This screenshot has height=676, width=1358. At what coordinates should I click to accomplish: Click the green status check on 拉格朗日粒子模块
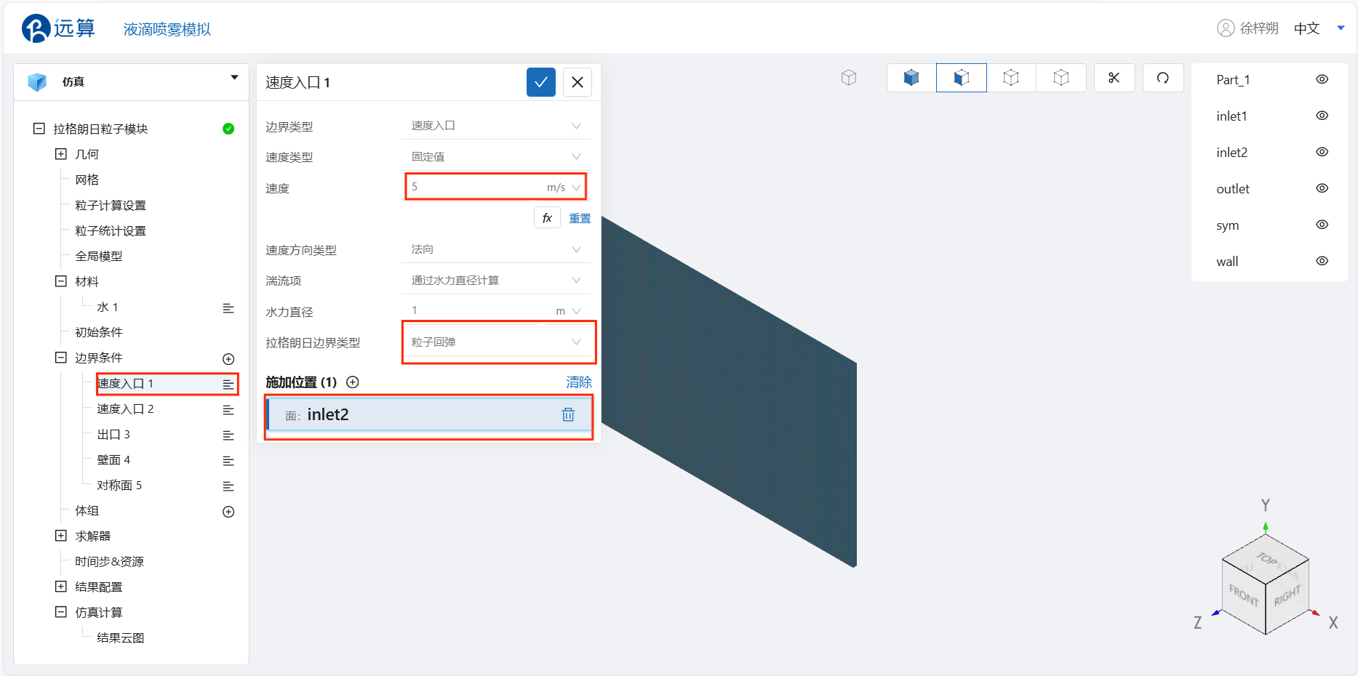pyautogui.click(x=228, y=129)
